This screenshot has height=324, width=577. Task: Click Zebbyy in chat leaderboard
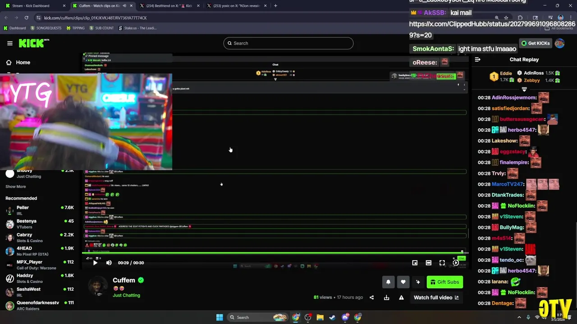point(532,80)
